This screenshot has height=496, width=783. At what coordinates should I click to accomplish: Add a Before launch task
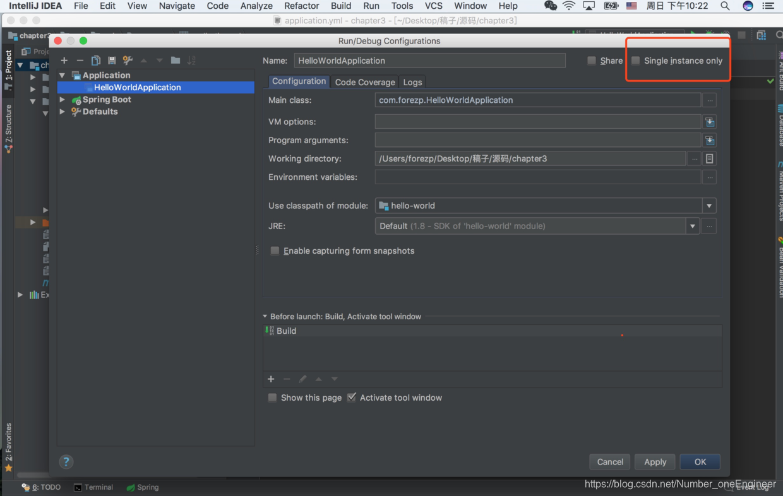tap(271, 379)
